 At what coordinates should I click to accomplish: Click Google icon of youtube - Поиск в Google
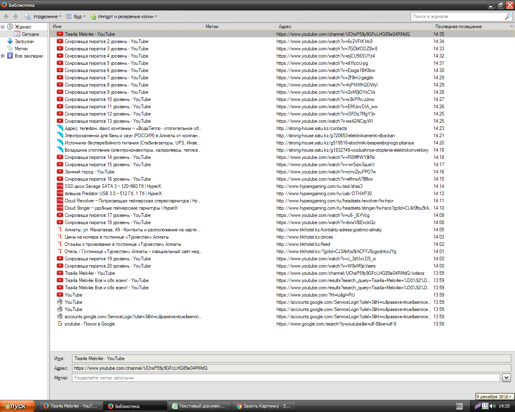pos(60,324)
